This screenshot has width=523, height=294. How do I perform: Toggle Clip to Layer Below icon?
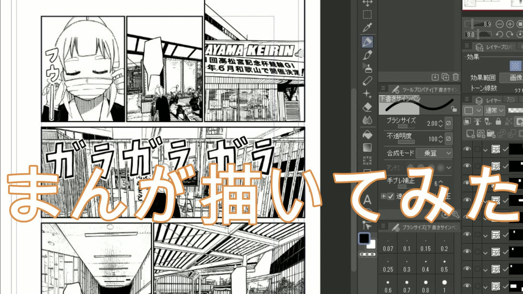[467, 121]
